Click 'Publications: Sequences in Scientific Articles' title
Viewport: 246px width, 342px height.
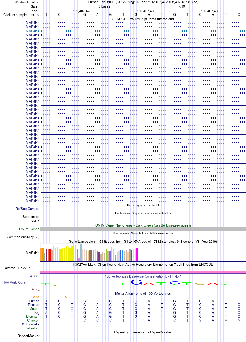tap(143, 213)
